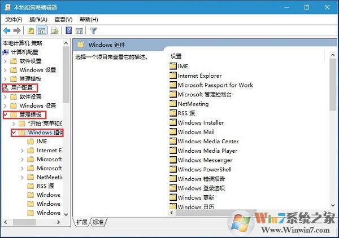
Task: Expand Windows 设置 under 计算机配置
Action: coord(5,70)
